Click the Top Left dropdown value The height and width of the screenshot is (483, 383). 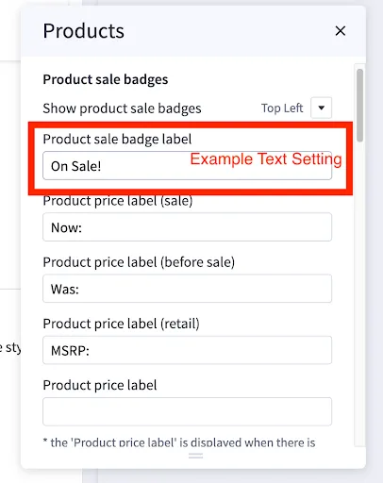coord(282,108)
